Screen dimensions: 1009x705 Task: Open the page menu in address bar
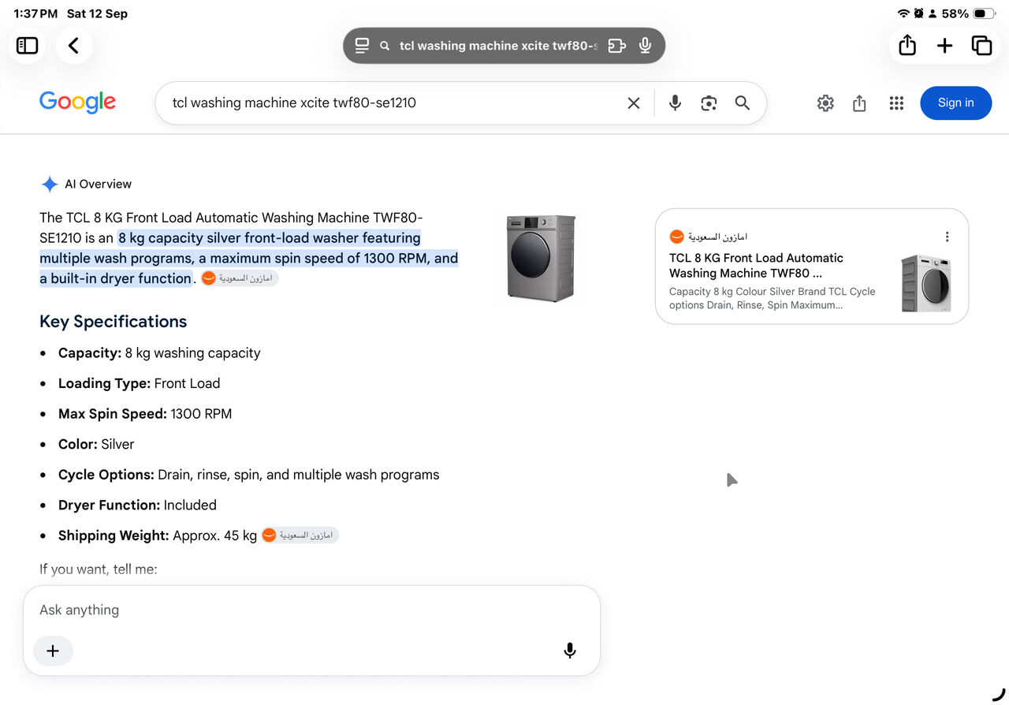(362, 46)
